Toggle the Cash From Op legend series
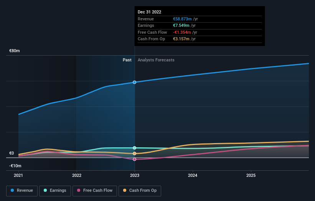Image resolution: width=315 pixels, height=201 pixels. [x=140, y=191]
